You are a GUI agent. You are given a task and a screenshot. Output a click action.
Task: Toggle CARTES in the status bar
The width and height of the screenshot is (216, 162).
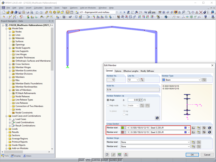[96, 160]
